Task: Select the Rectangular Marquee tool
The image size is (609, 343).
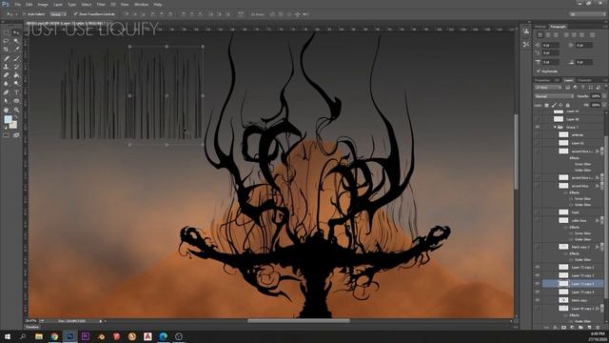Action: (x=7, y=33)
